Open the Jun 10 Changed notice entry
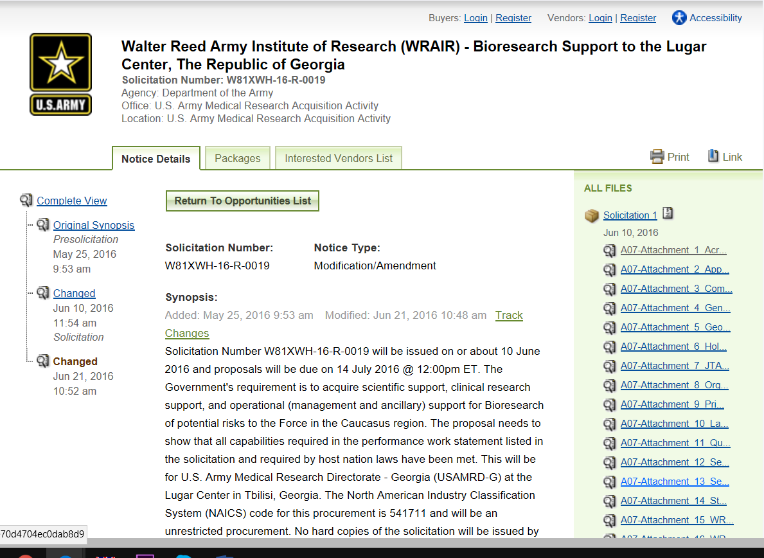This screenshot has width=764, height=558. point(74,293)
